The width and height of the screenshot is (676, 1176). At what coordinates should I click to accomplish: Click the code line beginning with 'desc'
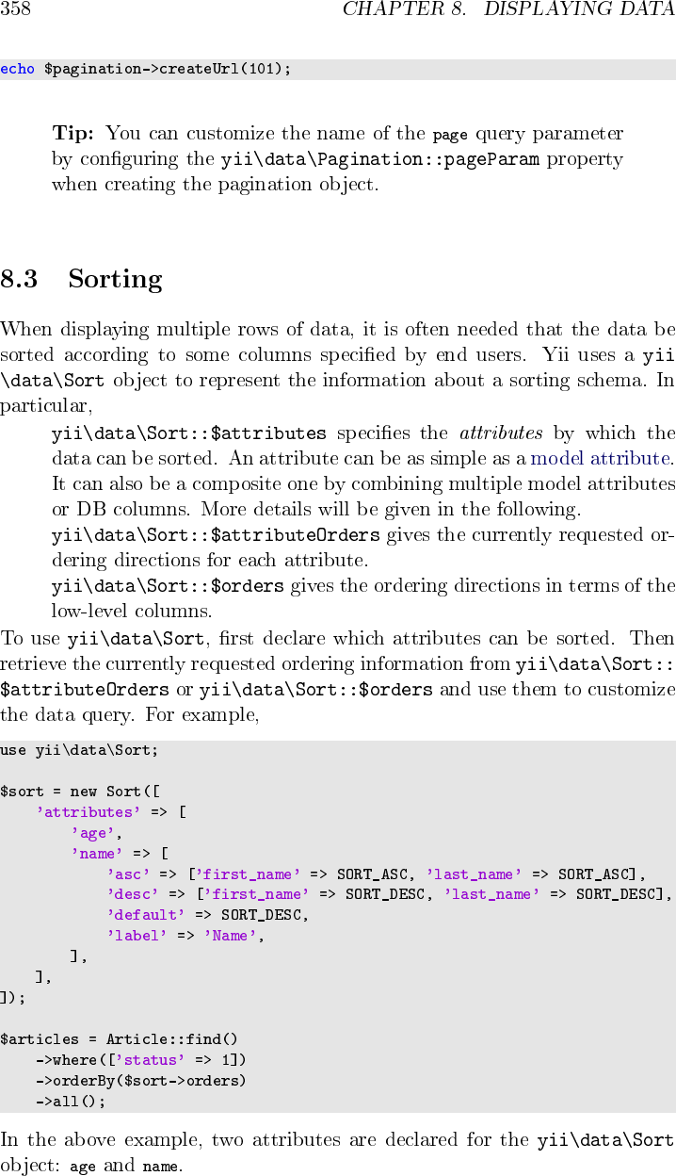390,894
